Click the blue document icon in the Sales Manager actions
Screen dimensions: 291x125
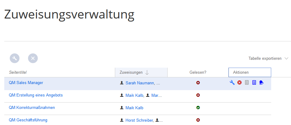click(x=254, y=83)
